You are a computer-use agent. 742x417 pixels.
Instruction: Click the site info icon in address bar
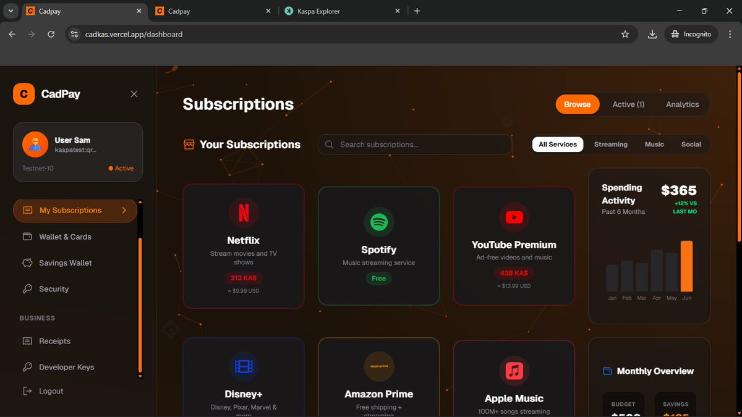pos(75,35)
